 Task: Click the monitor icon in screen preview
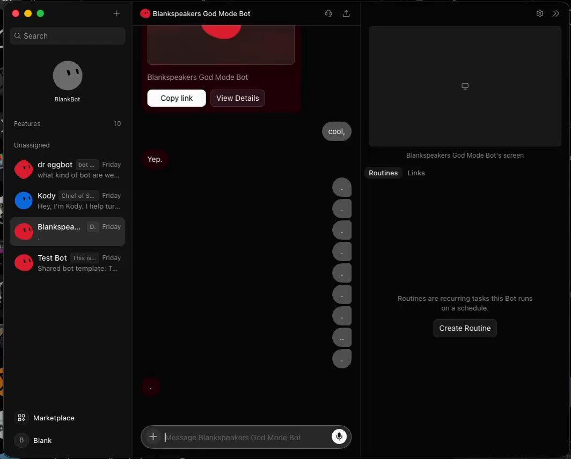coord(465,86)
